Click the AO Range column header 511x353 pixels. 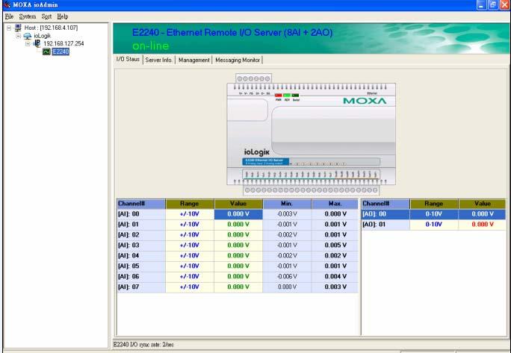coord(434,204)
